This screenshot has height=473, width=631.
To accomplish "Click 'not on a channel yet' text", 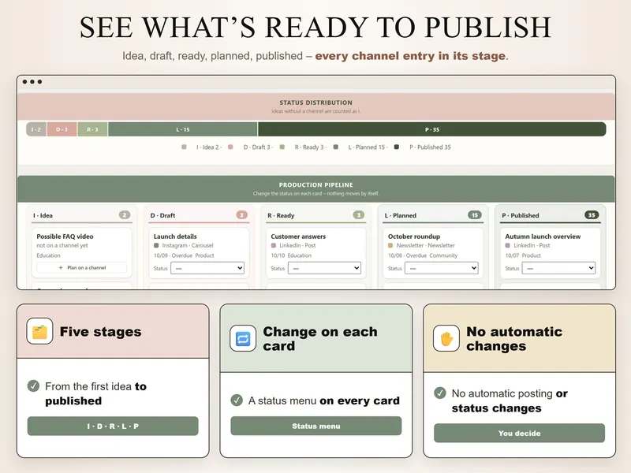I will click(62, 245).
